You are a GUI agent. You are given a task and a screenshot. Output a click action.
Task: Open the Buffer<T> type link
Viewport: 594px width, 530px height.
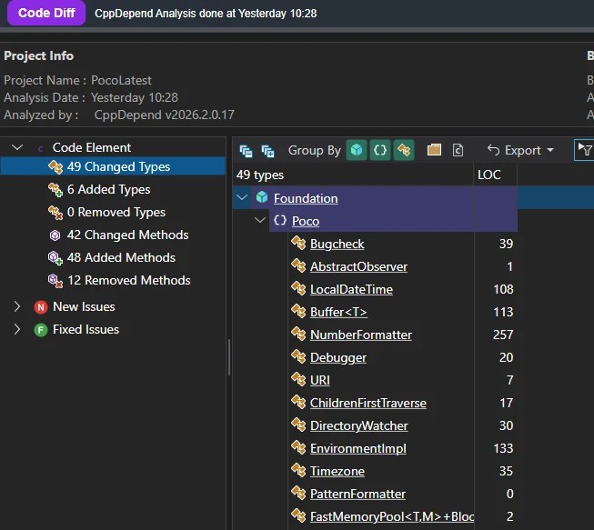(x=338, y=312)
